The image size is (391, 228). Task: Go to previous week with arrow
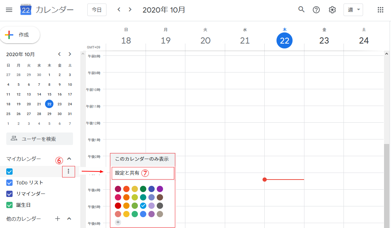point(119,10)
